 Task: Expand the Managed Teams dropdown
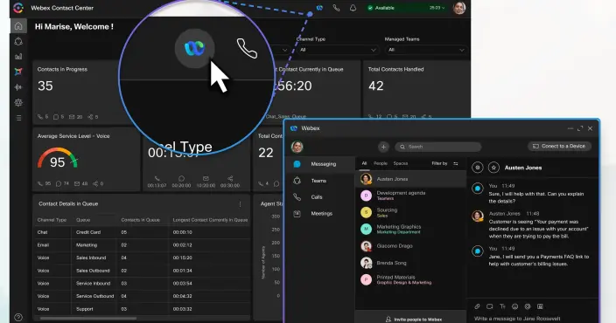(x=426, y=50)
